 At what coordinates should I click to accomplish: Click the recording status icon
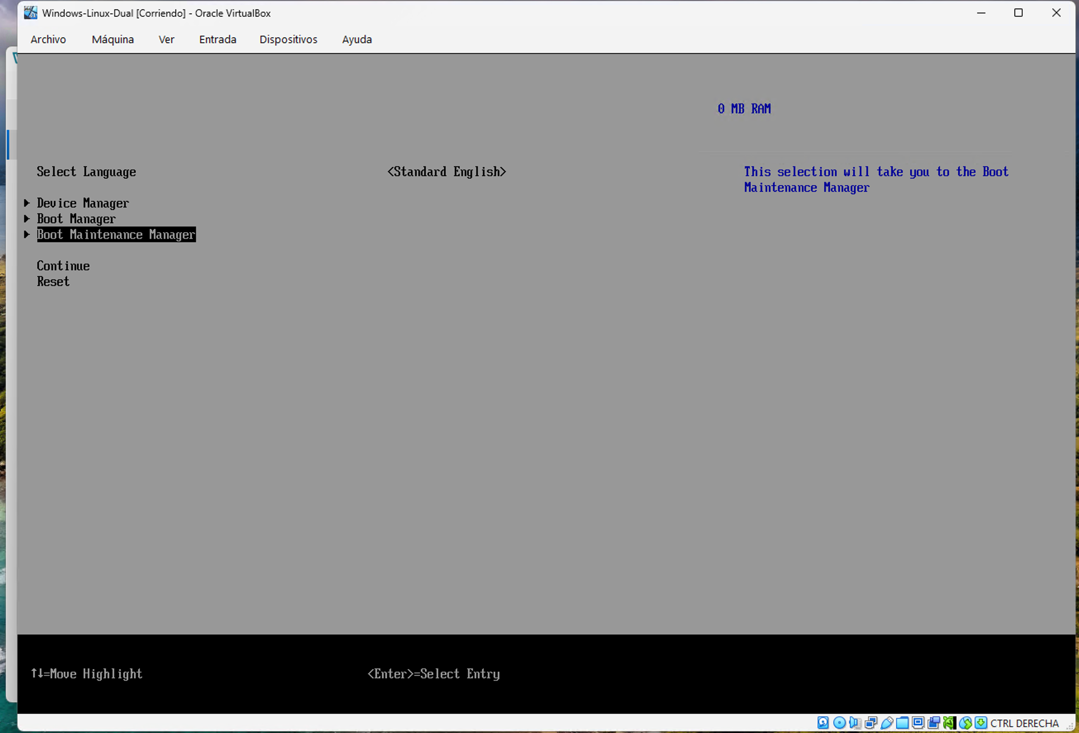coord(933,723)
